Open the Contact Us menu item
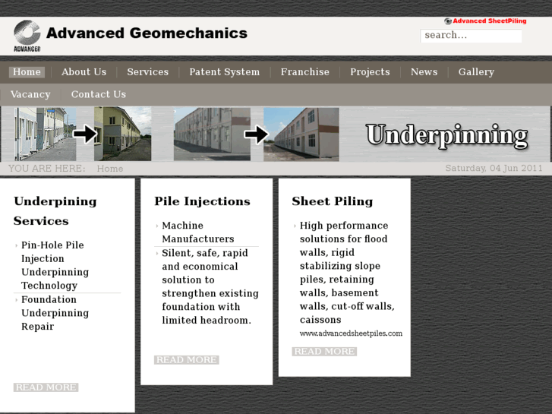This screenshot has height=414, width=552. coord(99,94)
